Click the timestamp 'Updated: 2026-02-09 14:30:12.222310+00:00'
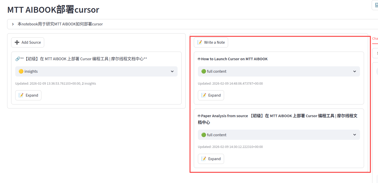The width and height of the screenshot is (378, 183). pyautogui.click(x=230, y=147)
